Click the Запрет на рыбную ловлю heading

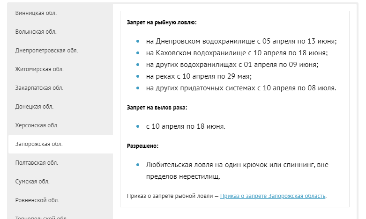coord(162,22)
